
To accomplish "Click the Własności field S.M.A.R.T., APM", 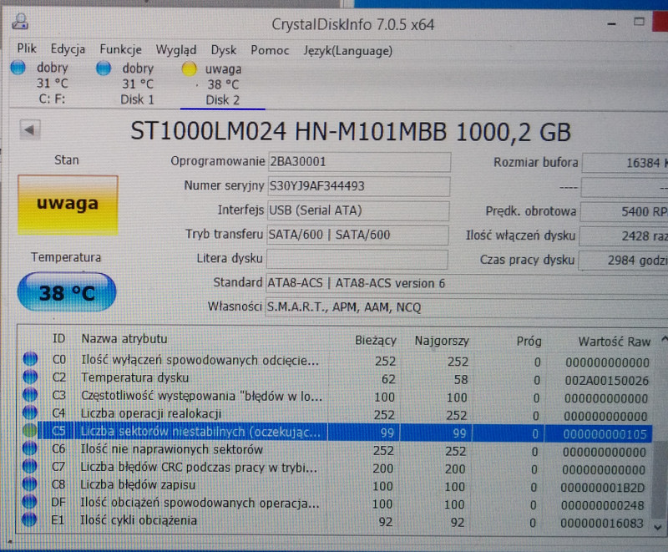I will pyautogui.click(x=467, y=307).
